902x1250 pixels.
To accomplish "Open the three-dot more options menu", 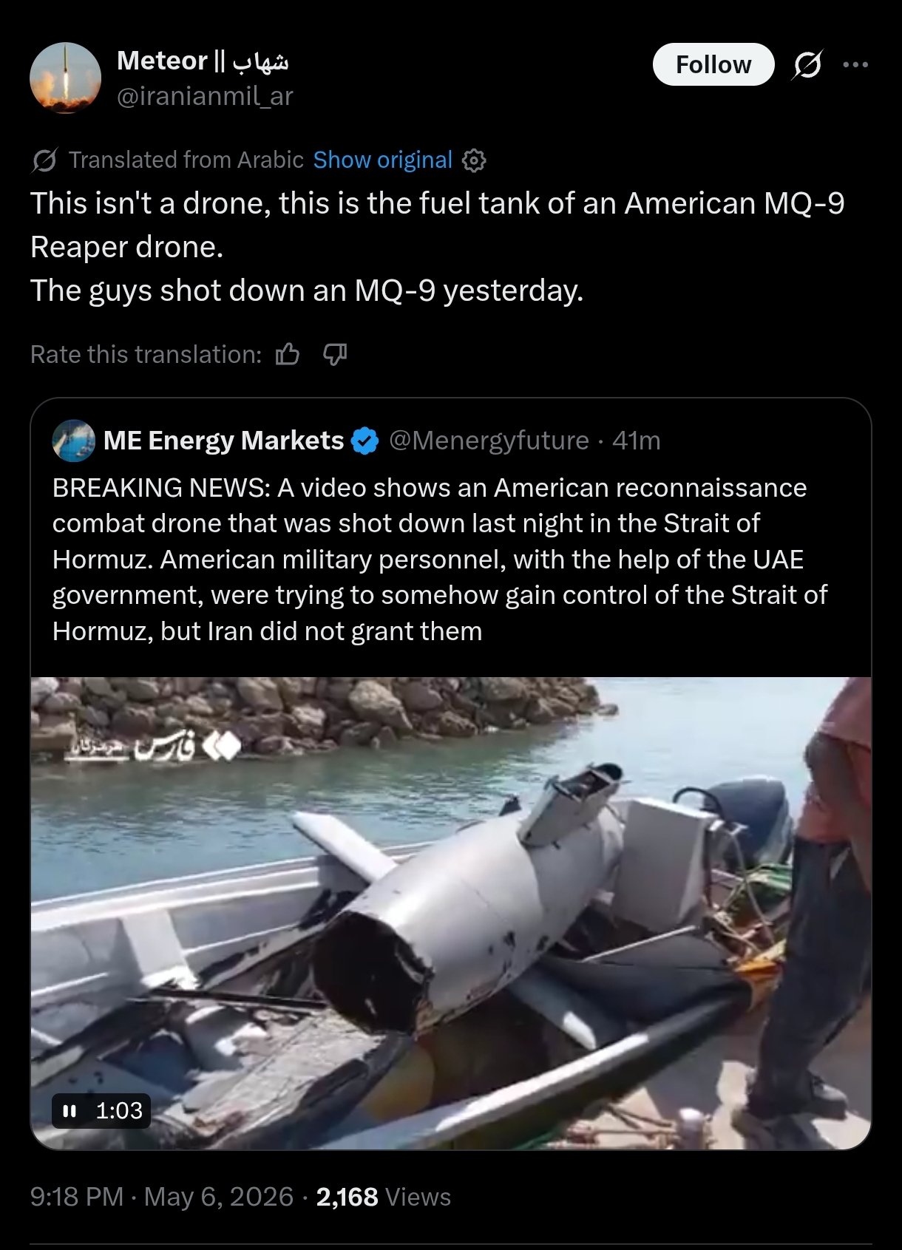I will (855, 65).
